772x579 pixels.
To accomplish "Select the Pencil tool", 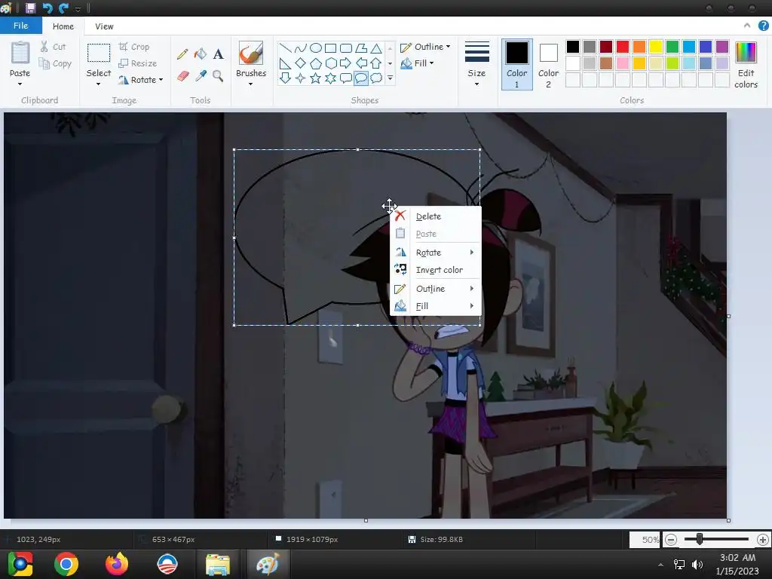I will pyautogui.click(x=182, y=54).
